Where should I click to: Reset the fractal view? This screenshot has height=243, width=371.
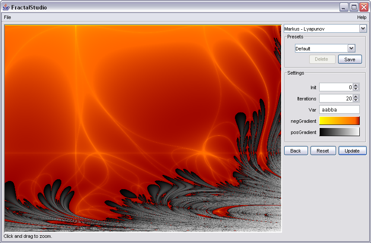tap(323, 151)
